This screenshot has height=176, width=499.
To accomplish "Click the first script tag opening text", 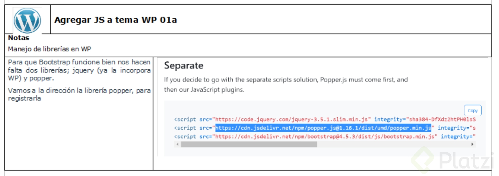I will pyautogui.click(x=185, y=119).
